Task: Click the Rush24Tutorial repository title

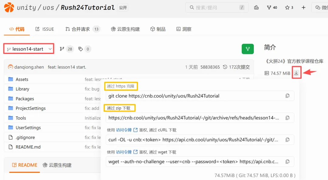Action: (x=88, y=8)
